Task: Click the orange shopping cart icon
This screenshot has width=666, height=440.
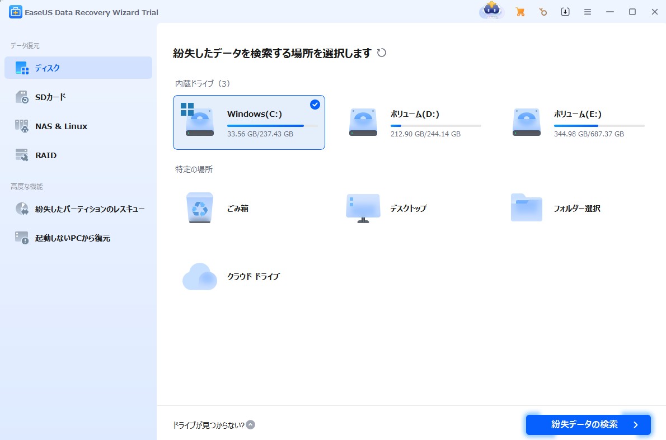Action: [520, 12]
